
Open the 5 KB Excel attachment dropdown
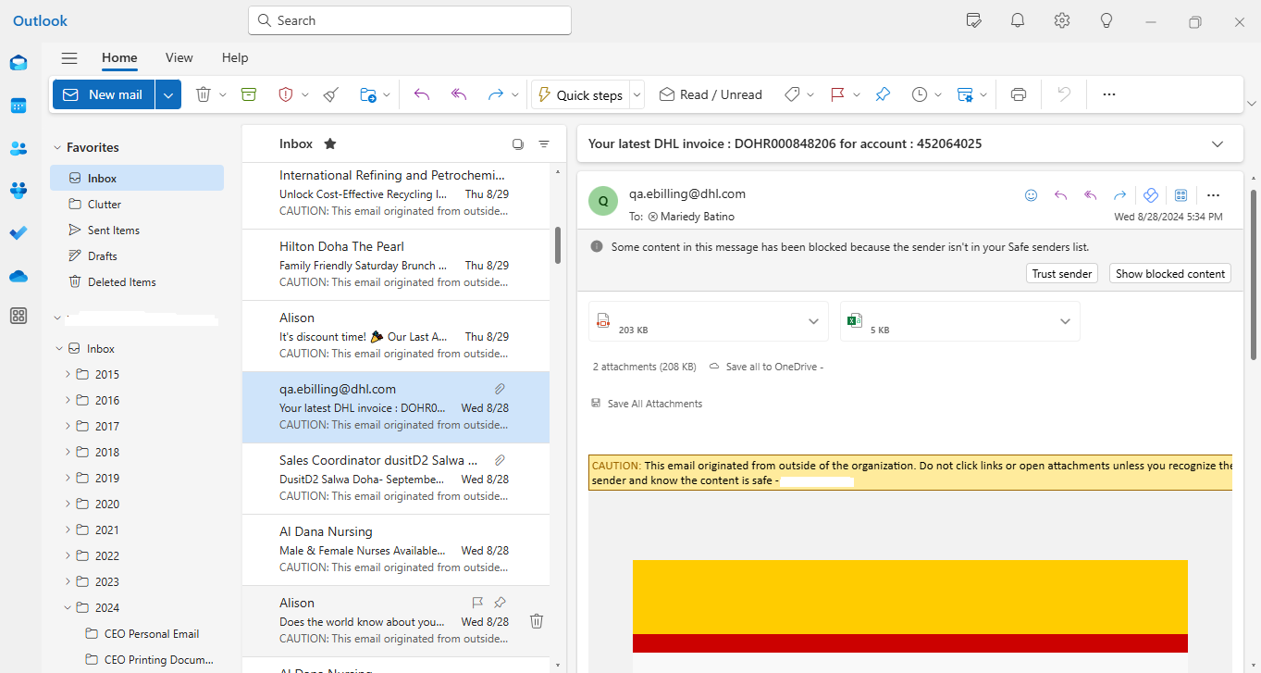1065,321
